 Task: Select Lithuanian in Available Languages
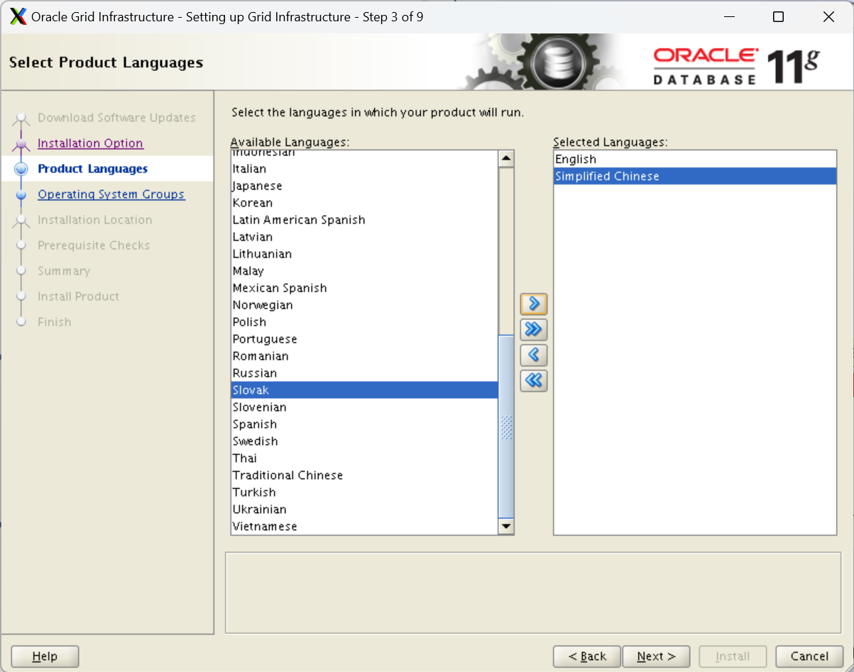point(364,254)
